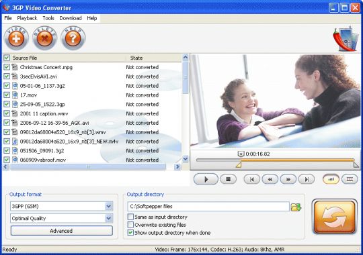Uncheck 3secElvisAVI.avi checkbox
This screenshot has width=363, height=255.
(7, 76)
